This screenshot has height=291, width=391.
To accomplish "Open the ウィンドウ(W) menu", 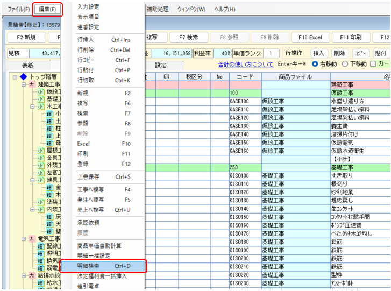I will [191, 10].
